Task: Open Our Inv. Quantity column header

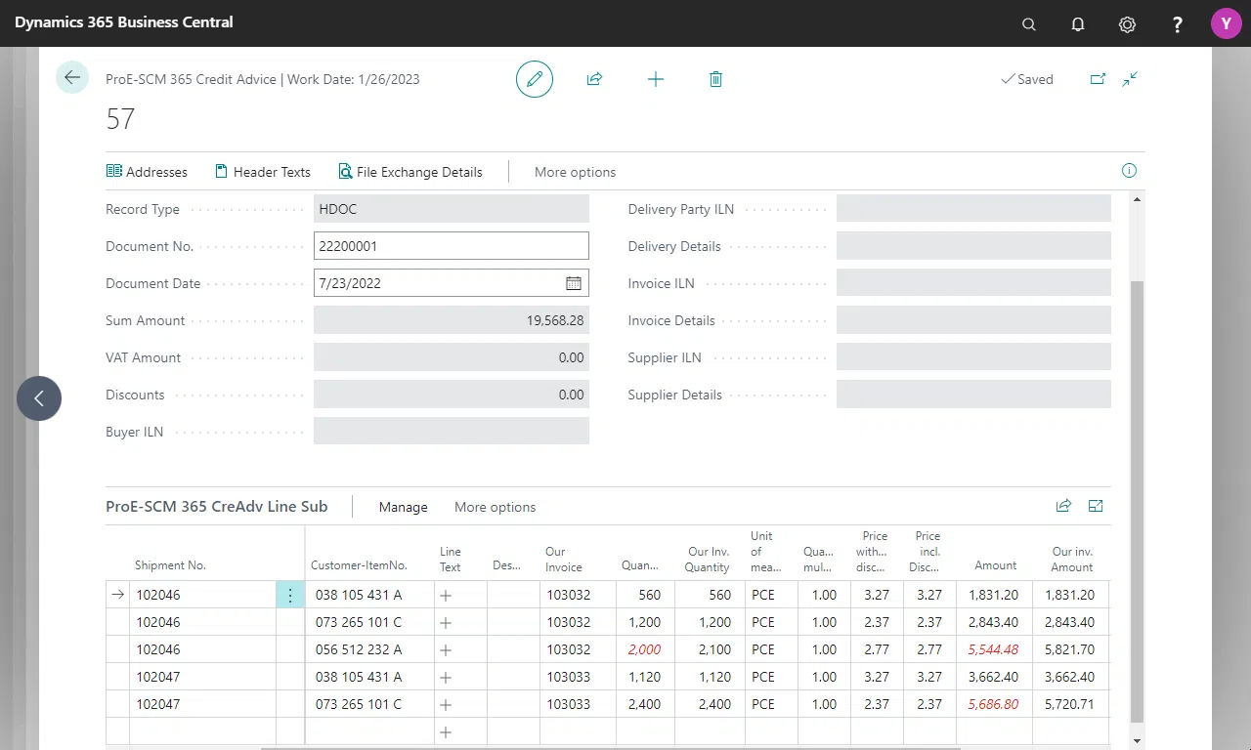Action: click(707, 559)
